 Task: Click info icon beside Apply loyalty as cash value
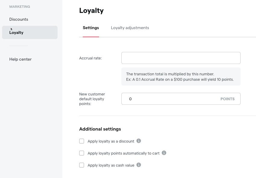pyautogui.click(x=139, y=165)
